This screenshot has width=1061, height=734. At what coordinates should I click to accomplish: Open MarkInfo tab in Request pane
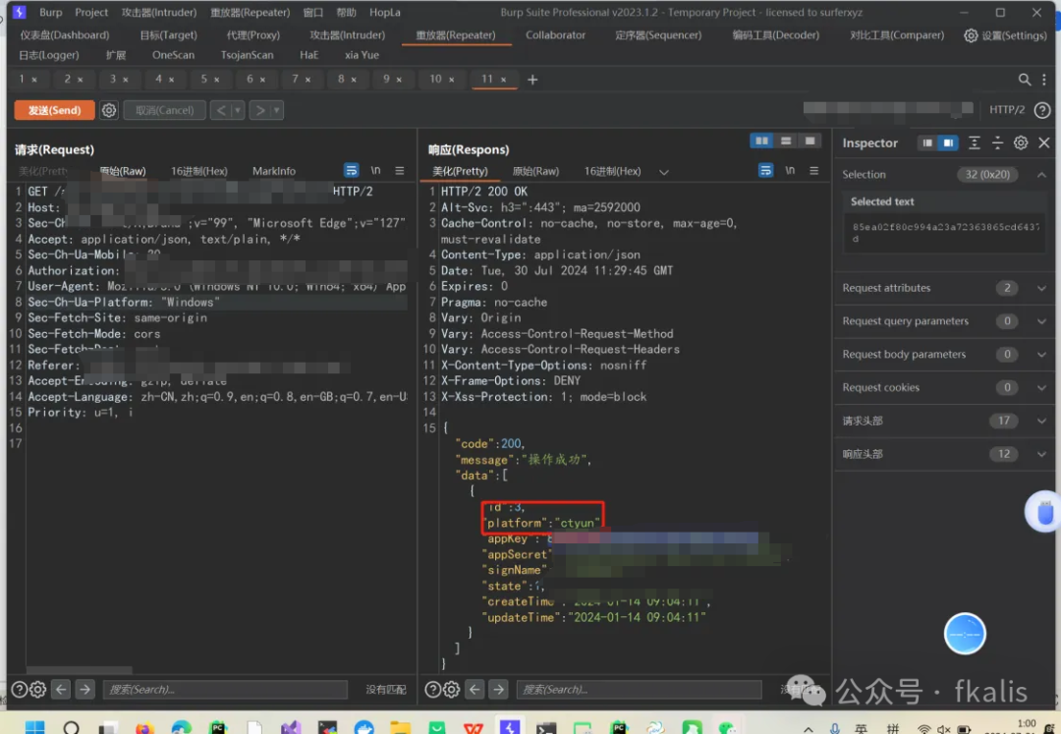(274, 171)
